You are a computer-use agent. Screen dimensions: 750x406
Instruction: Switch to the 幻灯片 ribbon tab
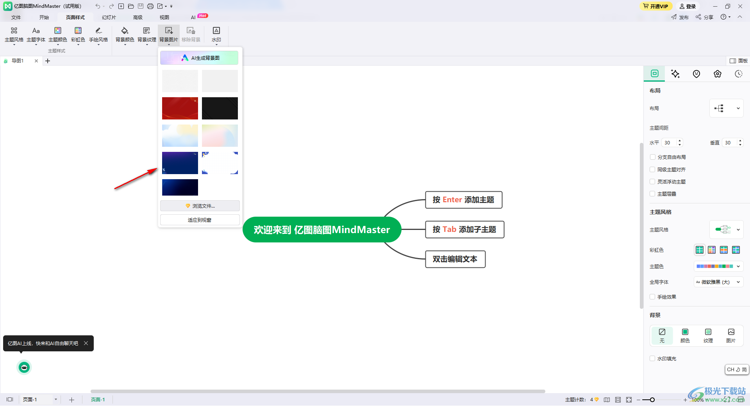[109, 18]
